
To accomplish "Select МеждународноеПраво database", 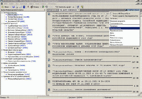I will point(19,74).
